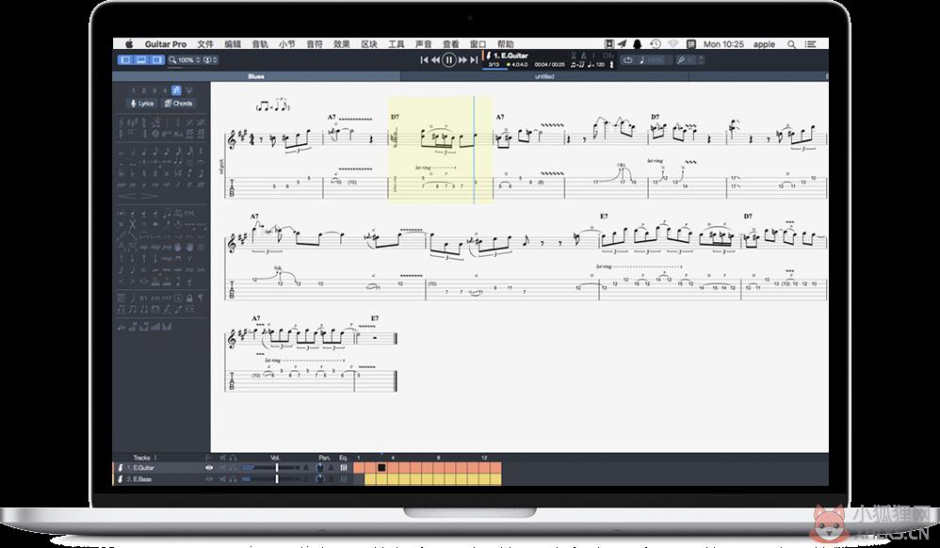The width and height of the screenshot is (940, 548).
Task: Switch to the untitled document tab
Action: coord(544,77)
